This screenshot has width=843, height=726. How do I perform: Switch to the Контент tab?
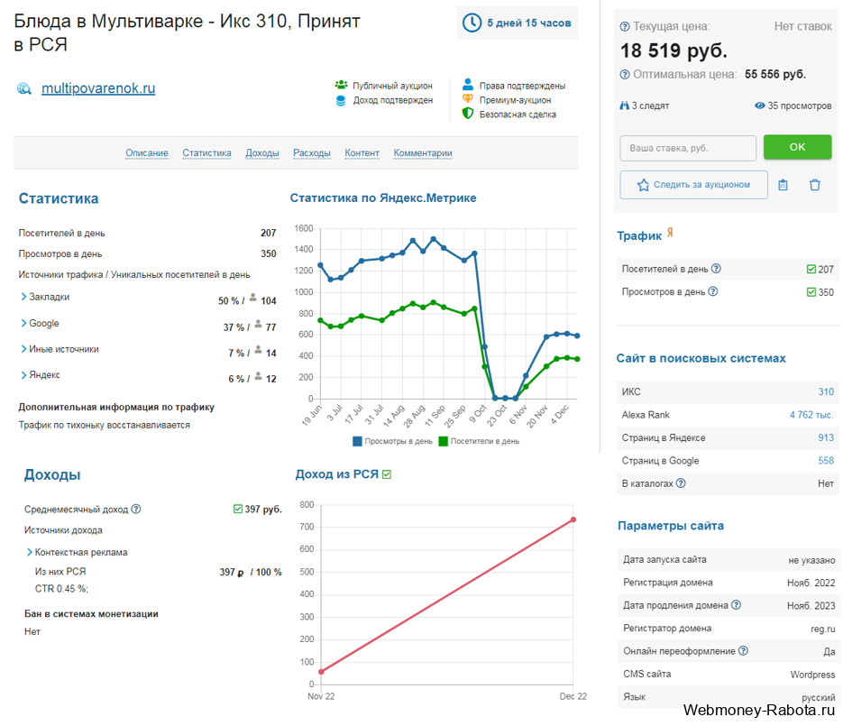click(x=362, y=153)
